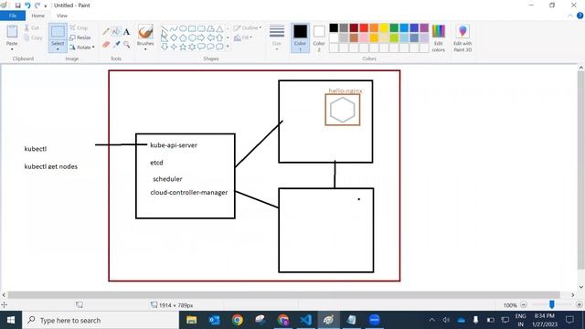Screen dimensions: 585x329
Task: Choose the Rounded rectangle shape
Action: point(201,28)
